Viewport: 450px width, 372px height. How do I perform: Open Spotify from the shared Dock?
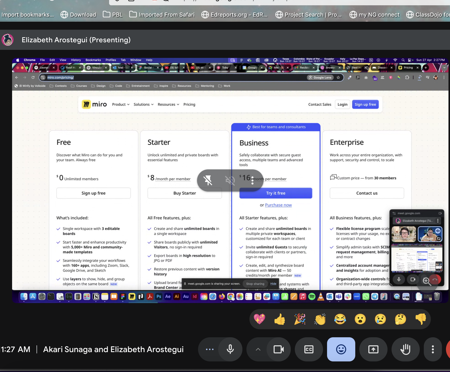click(312, 296)
